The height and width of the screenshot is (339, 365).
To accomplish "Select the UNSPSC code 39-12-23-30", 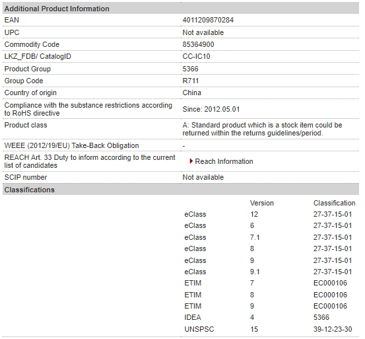I will pyautogui.click(x=333, y=329).
